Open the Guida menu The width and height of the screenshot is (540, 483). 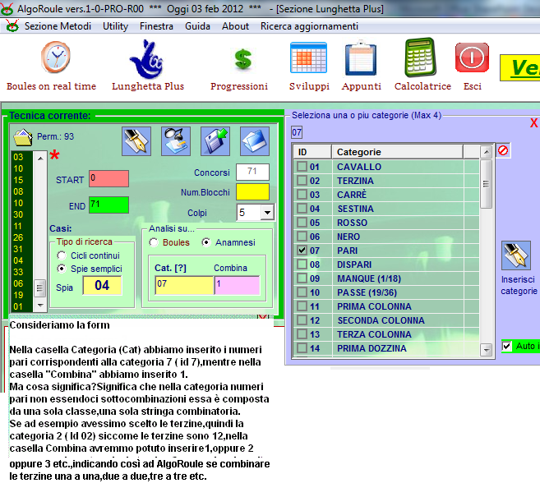pyautogui.click(x=197, y=26)
